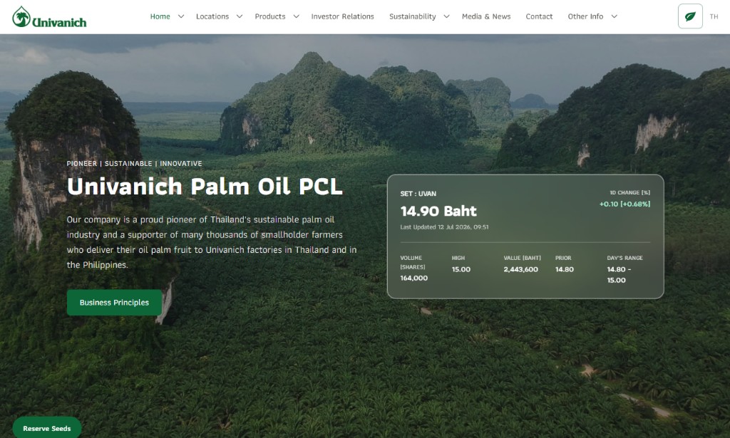Click the 'PIONEER | SUSTAINABLE | INNOVATIVE' tagline
This screenshot has width=730, height=438.
[134, 164]
